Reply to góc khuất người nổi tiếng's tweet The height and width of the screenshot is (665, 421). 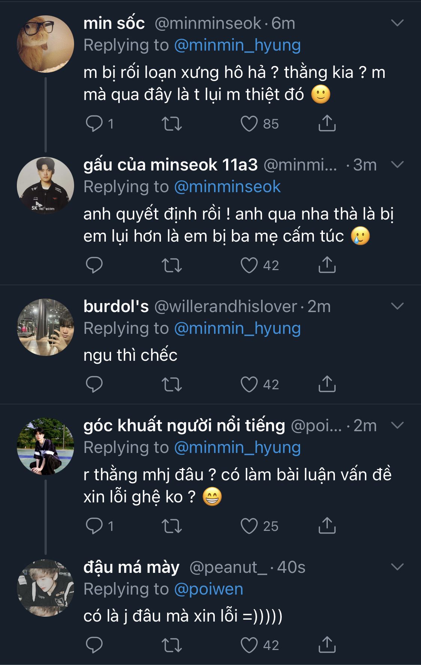click(x=94, y=526)
